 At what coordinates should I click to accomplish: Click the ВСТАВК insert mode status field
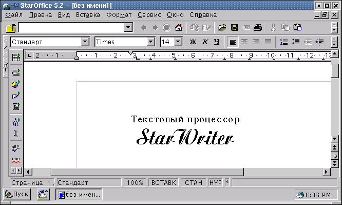point(164,182)
